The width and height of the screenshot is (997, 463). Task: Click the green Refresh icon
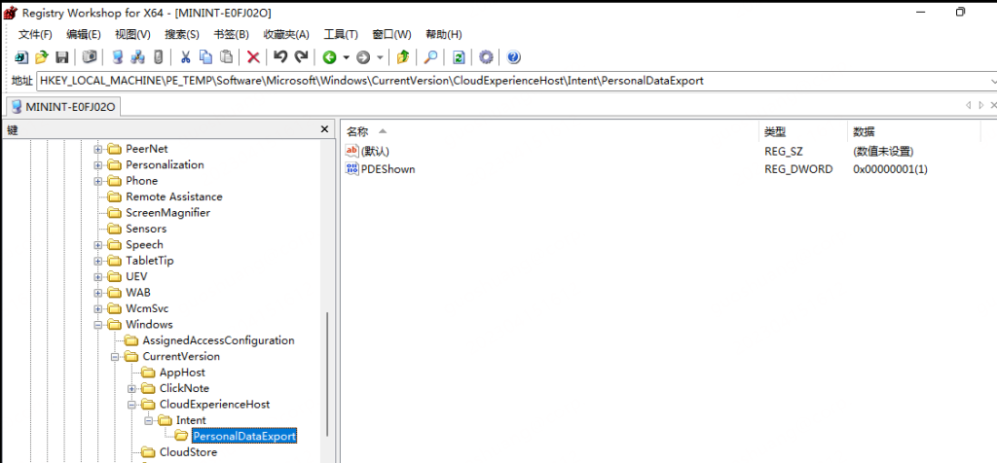tap(459, 57)
